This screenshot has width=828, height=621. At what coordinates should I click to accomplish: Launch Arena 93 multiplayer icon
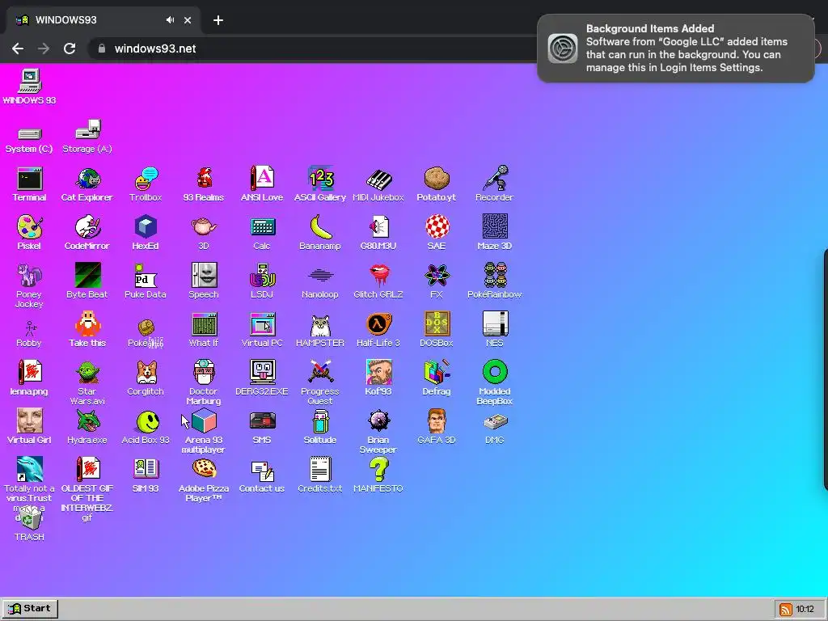coord(204,420)
